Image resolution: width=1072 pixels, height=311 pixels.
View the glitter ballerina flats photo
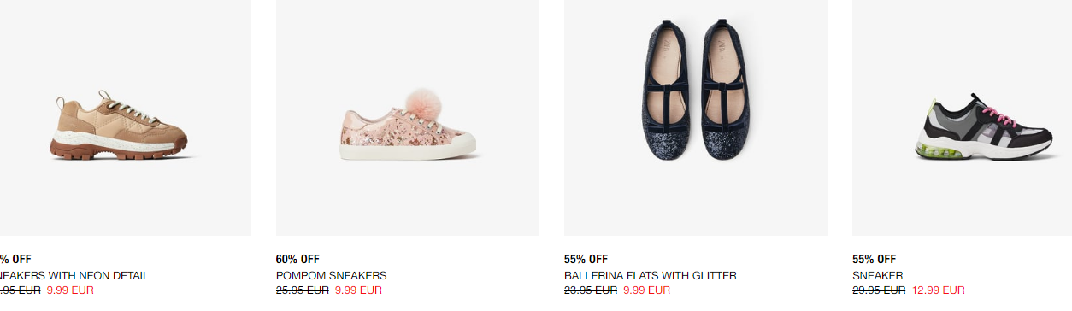click(x=695, y=118)
